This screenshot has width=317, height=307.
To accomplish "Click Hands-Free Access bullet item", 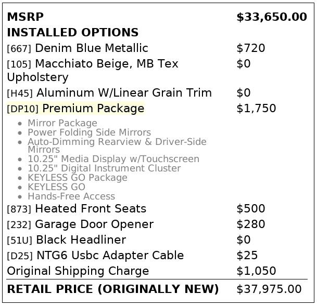I will (x=71, y=196).
